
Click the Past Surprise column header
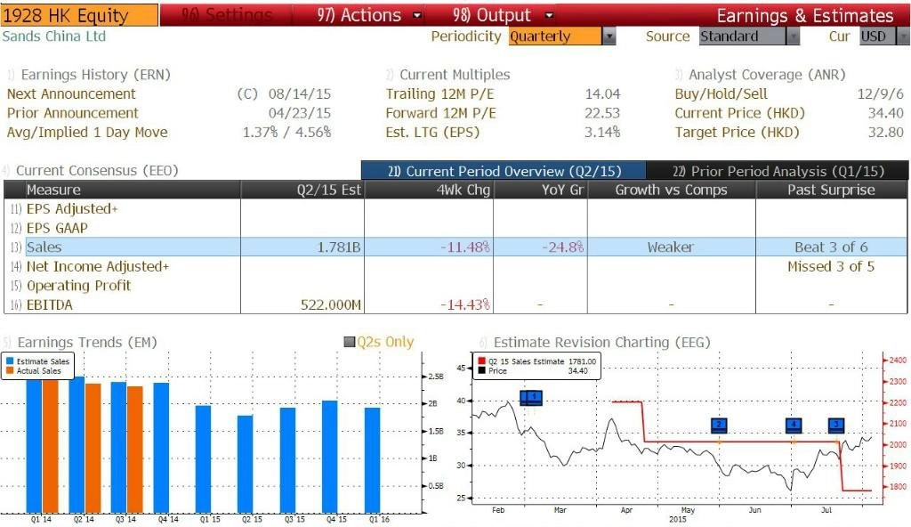(x=832, y=190)
